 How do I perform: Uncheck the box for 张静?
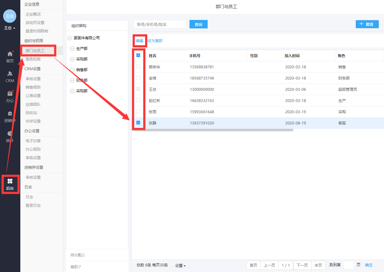click(x=138, y=123)
